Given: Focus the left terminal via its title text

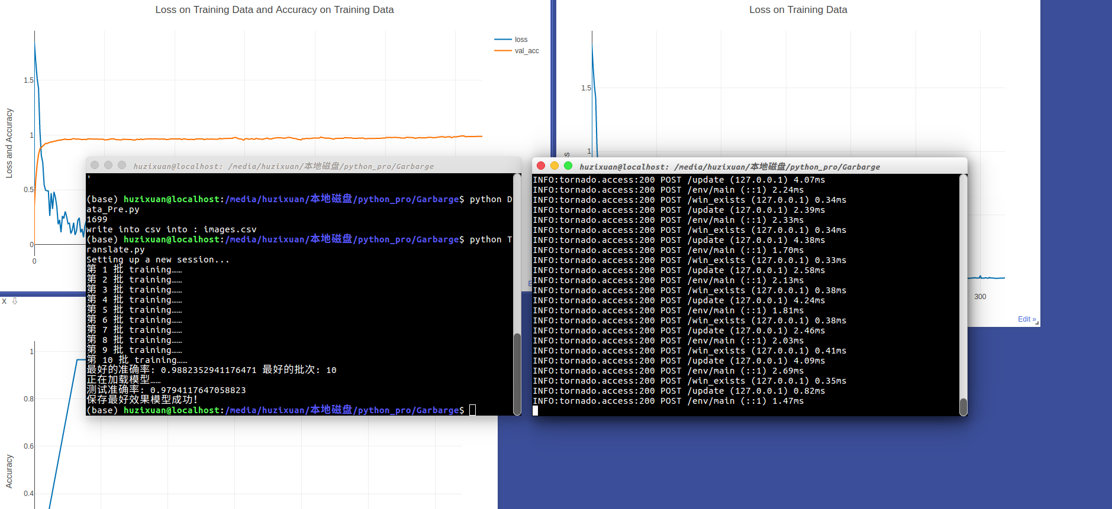Looking at the screenshot, I should [283, 166].
